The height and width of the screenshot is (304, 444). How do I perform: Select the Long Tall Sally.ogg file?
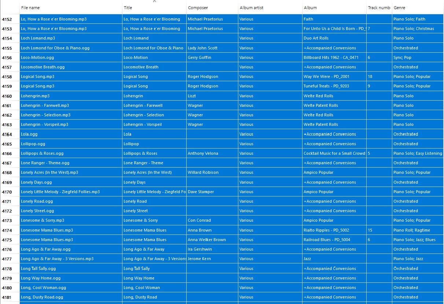38,269
